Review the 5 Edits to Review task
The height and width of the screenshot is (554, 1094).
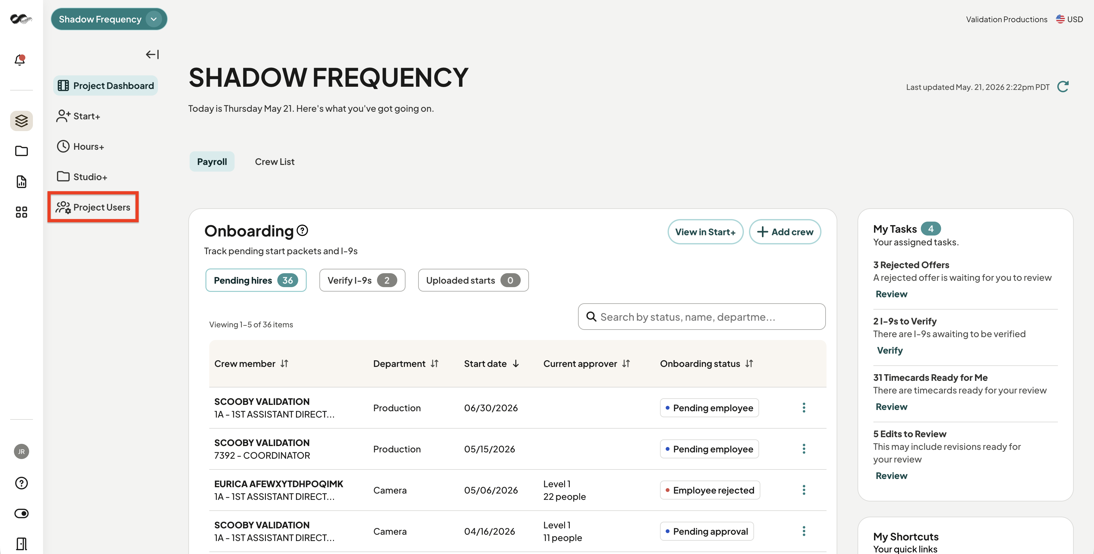(x=891, y=476)
